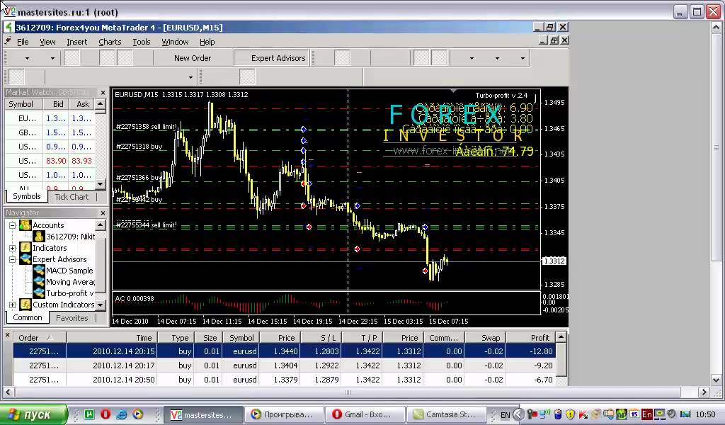Screen dimensions: 725x425
Task: Open the last dropdown arrow on the right toolbar
Action: (523, 58)
